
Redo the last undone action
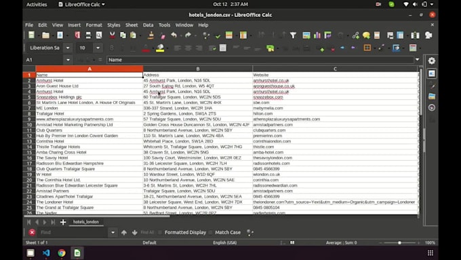tap(188, 35)
